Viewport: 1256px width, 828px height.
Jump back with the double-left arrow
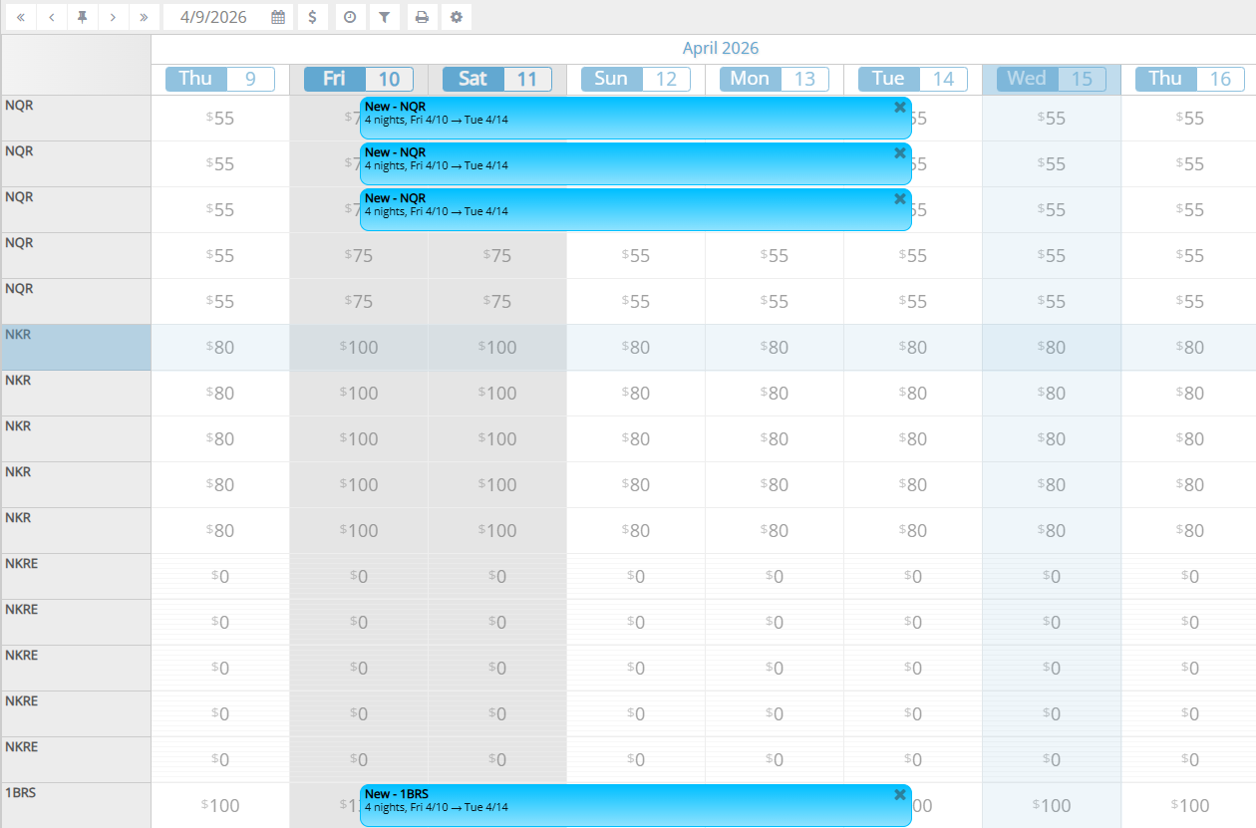21,17
